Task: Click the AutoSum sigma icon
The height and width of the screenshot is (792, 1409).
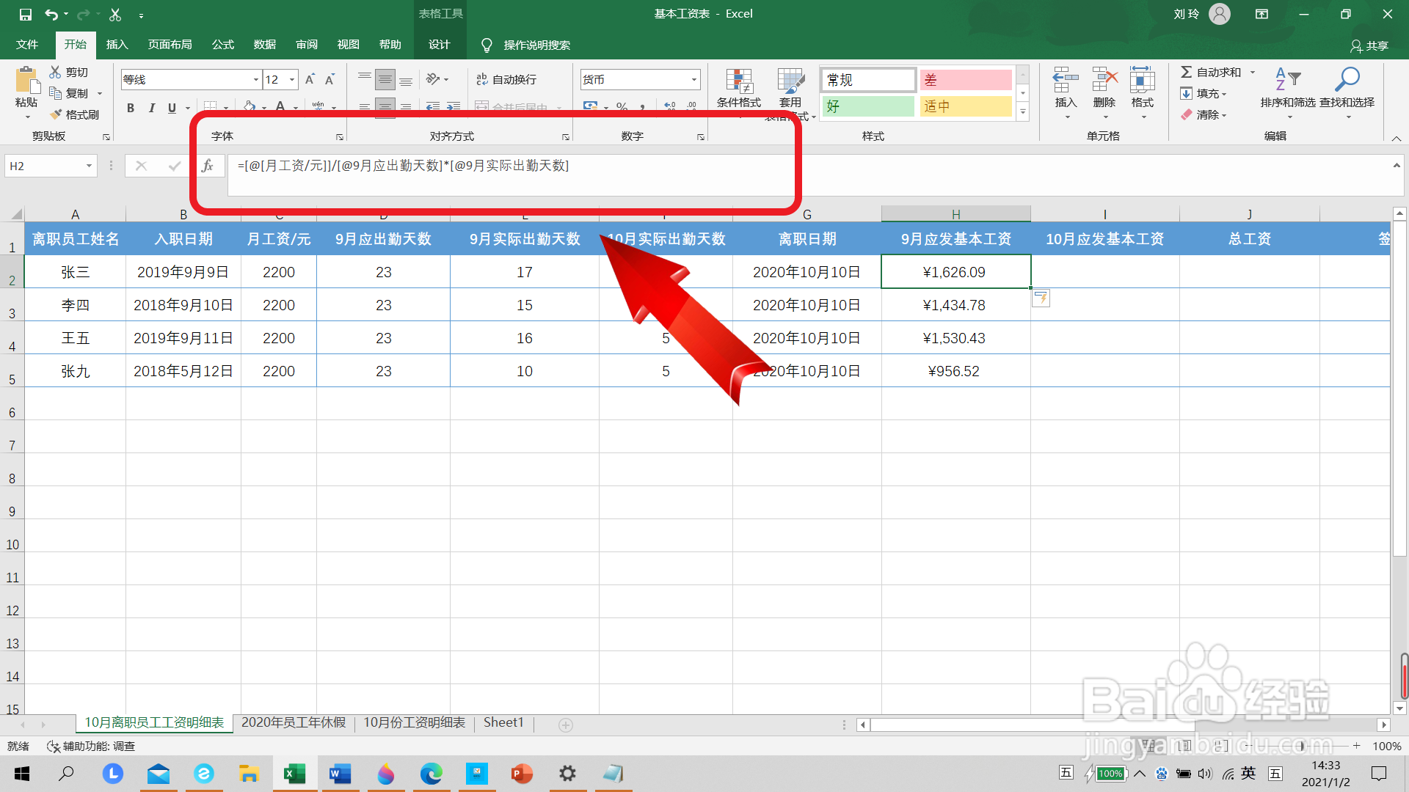Action: click(1186, 72)
